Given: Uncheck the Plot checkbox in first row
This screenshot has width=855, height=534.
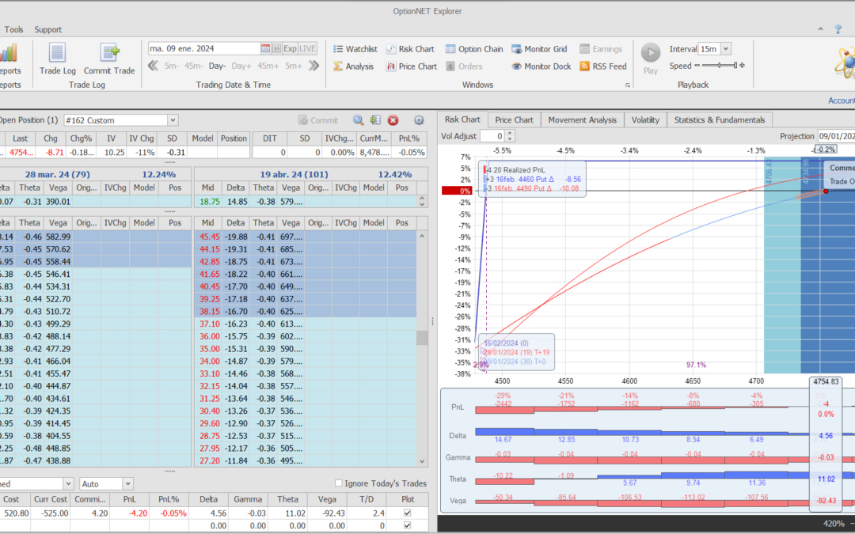Looking at the screenshot, I should coord(407,513).
